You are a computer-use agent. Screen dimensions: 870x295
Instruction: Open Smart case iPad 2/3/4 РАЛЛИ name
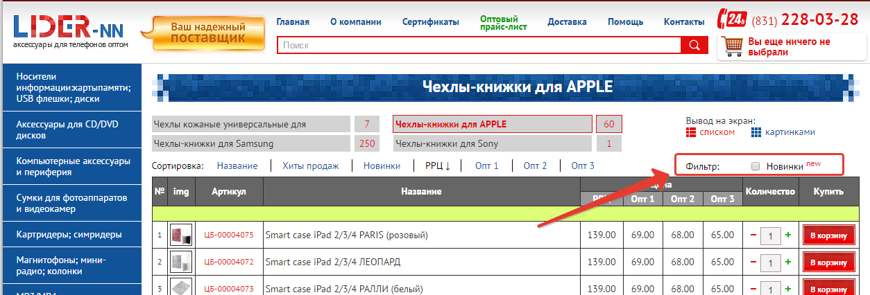pos(343,289)
